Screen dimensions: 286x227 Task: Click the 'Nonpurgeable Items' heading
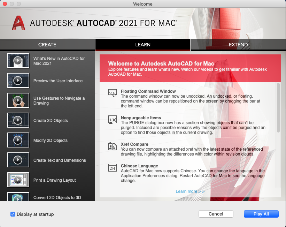(x=141, y=118)
